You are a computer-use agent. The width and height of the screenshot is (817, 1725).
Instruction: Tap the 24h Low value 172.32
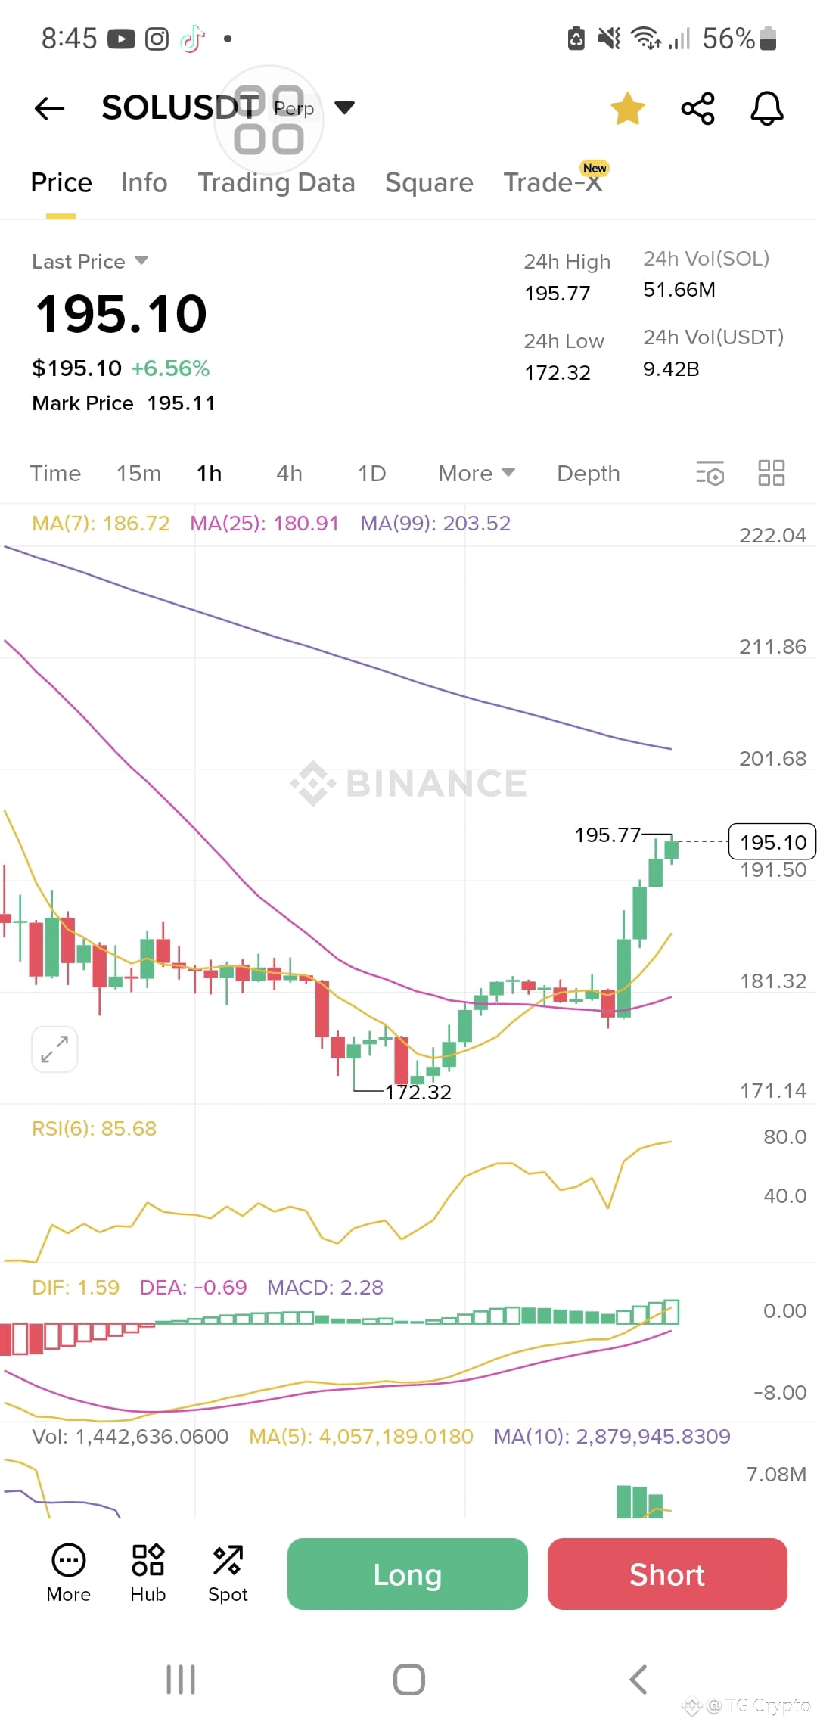coord(558,373)
